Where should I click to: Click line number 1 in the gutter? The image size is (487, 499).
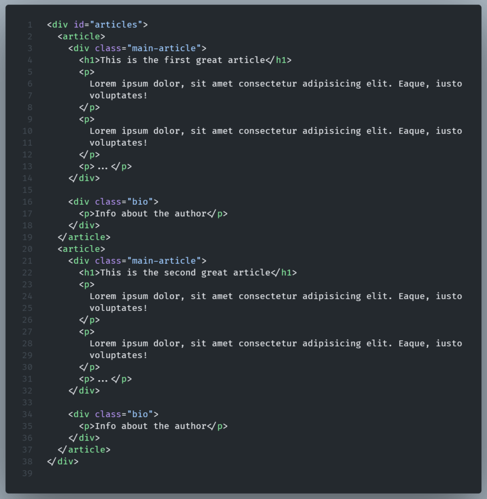[x=30, y=25]
